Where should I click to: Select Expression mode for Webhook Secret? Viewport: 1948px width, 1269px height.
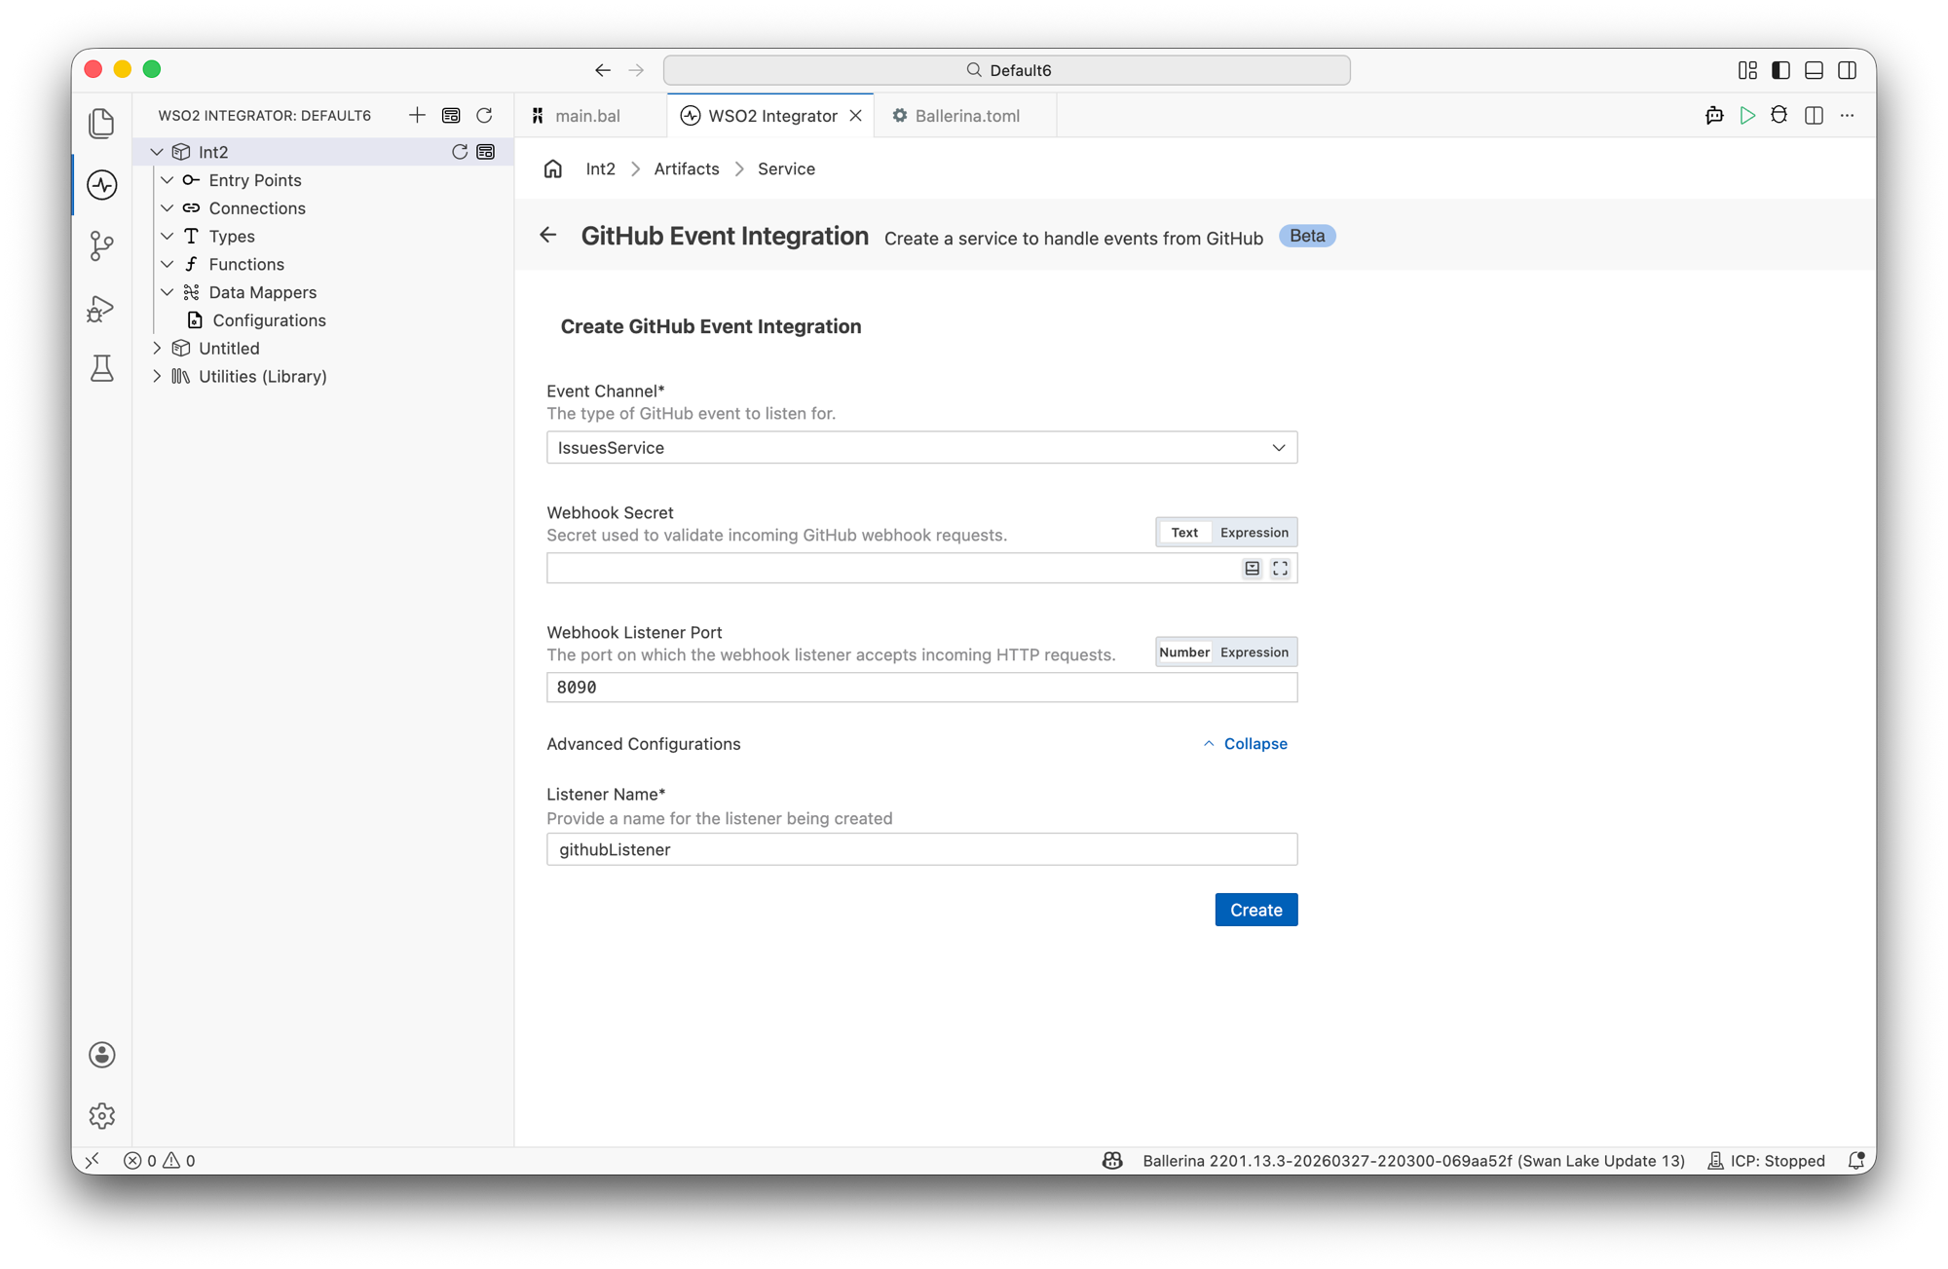pos(1255,533)
